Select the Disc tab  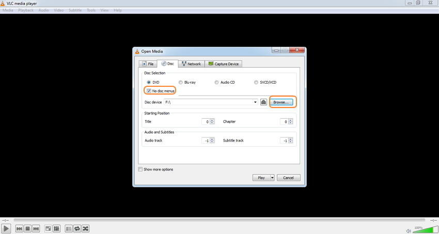[168, 64]
